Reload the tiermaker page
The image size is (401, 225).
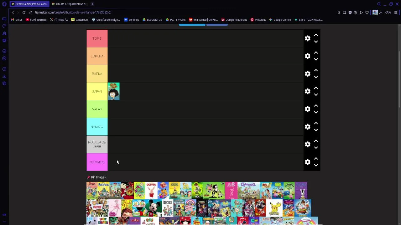coord(24,12)
